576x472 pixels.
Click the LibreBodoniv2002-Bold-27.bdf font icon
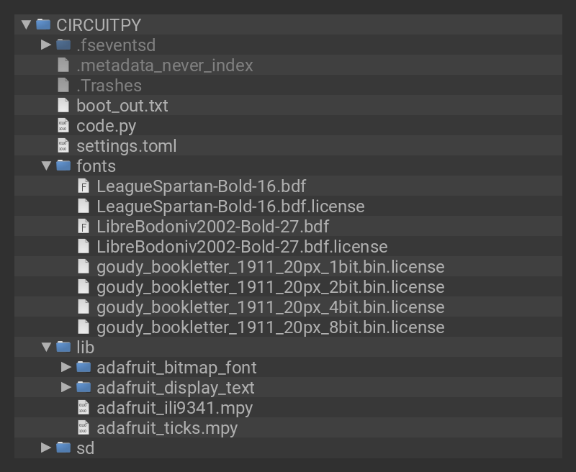click(84, 226)
